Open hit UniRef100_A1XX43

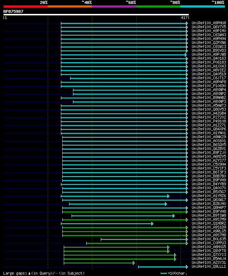[x=209, y=66]
